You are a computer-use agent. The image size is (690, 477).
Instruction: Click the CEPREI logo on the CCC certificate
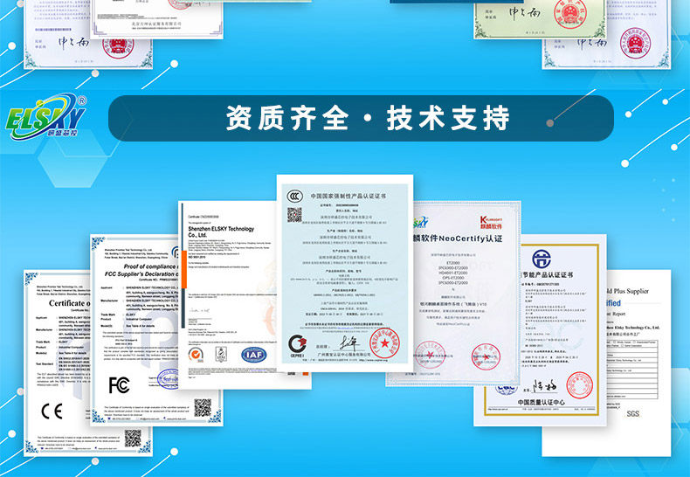point(297,345)
